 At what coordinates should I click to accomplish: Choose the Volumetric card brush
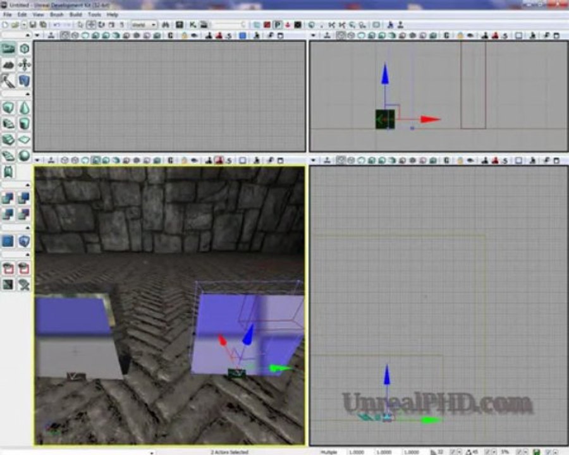[9, 172]
